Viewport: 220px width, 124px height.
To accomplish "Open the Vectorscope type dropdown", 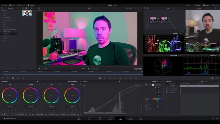I will click(174, 55).
